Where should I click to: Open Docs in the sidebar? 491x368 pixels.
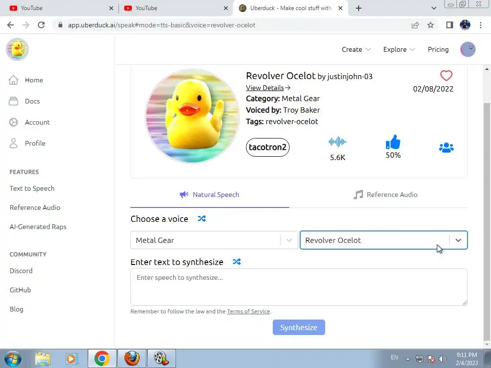click(24, 101)
